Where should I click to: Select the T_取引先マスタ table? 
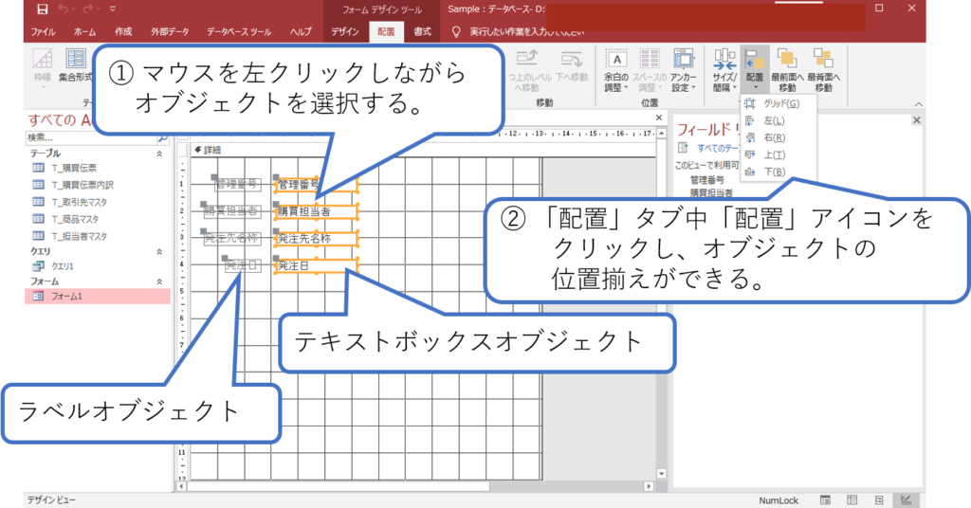click(x=98, y=202)
